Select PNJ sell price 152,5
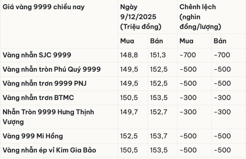This screenshot has width=246, height=159. tap(158, 84)
